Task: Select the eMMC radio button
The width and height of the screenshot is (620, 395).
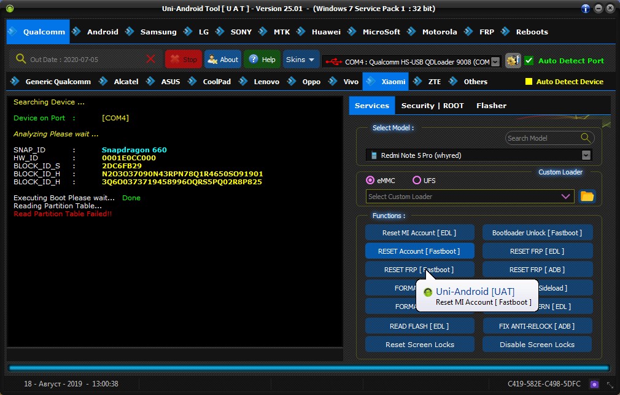Action: [x=370, y=180]
